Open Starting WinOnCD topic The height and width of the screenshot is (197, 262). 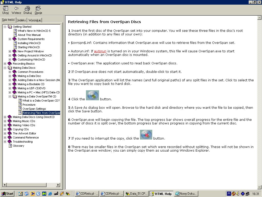(x=29, y=47)
